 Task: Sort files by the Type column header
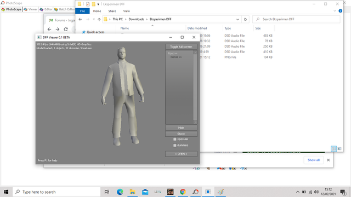point(228,28)
